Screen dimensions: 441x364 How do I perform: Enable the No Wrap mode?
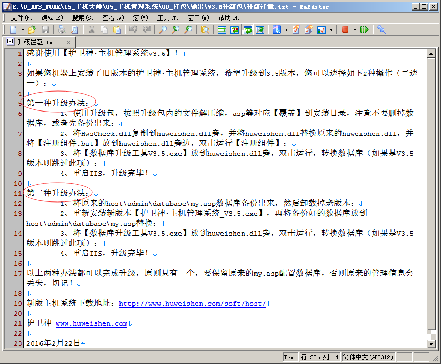(222, 29)
